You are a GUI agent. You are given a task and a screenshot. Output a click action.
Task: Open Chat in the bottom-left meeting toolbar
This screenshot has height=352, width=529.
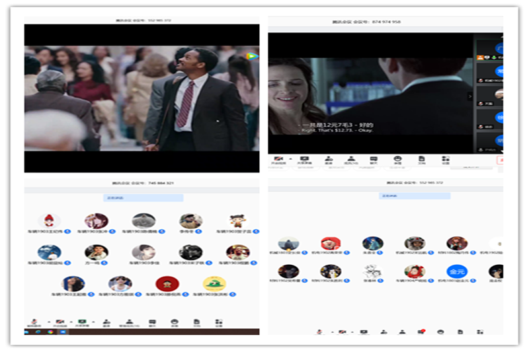click(x=153, y=323)
